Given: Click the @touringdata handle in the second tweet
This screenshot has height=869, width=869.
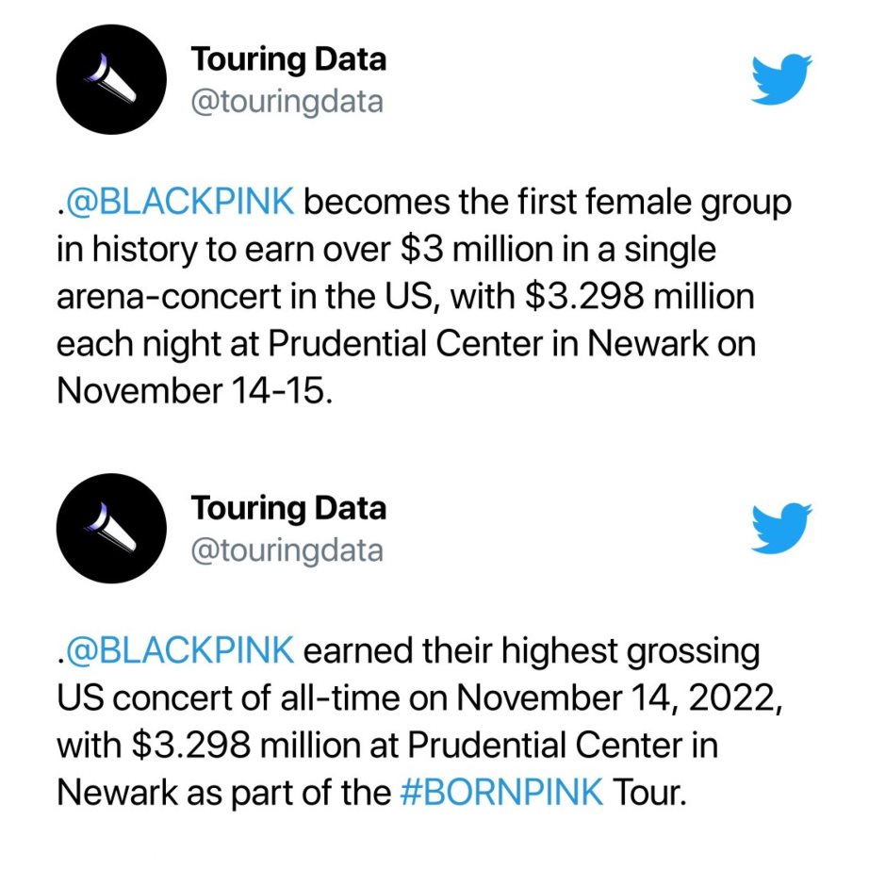Looking at the screenshot, I should point(287,551).
